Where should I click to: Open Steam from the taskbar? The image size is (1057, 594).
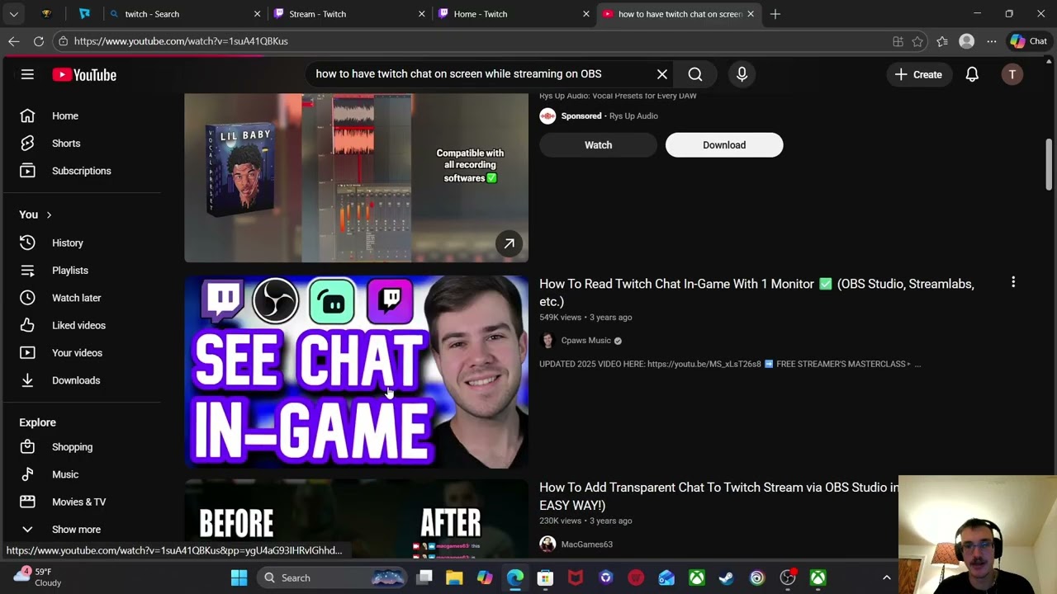pos(727,578)
